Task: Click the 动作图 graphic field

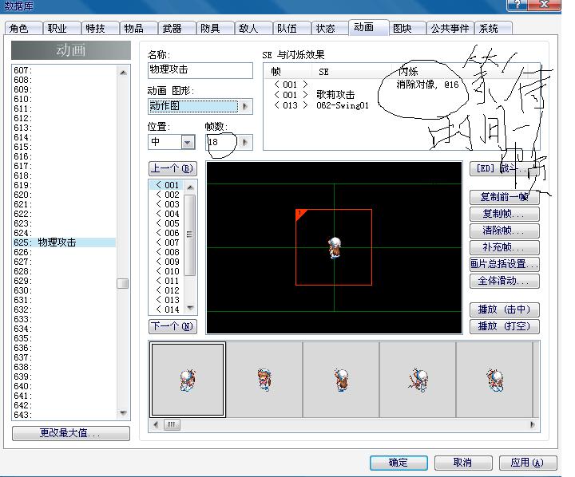Action: pos(193,106)
